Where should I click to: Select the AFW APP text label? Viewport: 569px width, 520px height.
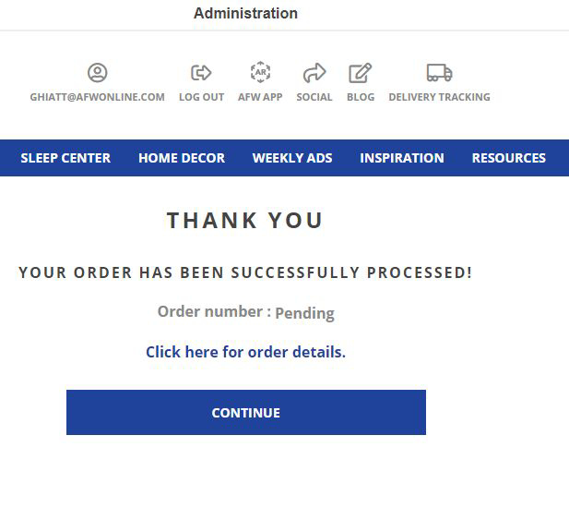(260, 97)
